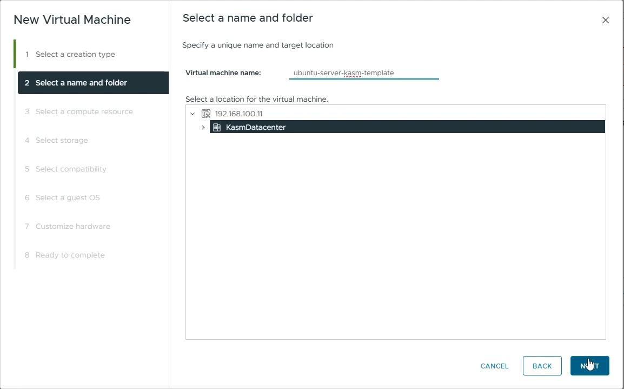Click the KasmDatacenter datacenter building icon
This screenshot has height=389, width=624.
coord(217,127)
